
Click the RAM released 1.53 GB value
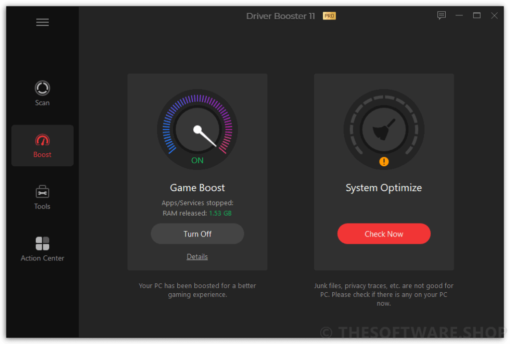pyautogui.click(x=220, y=213)
